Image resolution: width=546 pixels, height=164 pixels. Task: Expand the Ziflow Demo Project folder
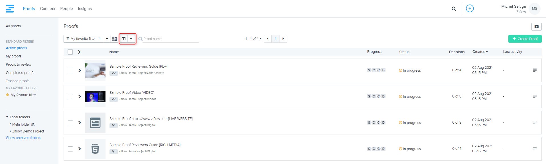tap(10, 131)
